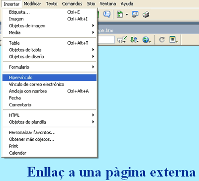This screenshot has height=181, width=199.
Task: Open the Comandos menu
Action: pyautogui.click(x=72, y=3)
